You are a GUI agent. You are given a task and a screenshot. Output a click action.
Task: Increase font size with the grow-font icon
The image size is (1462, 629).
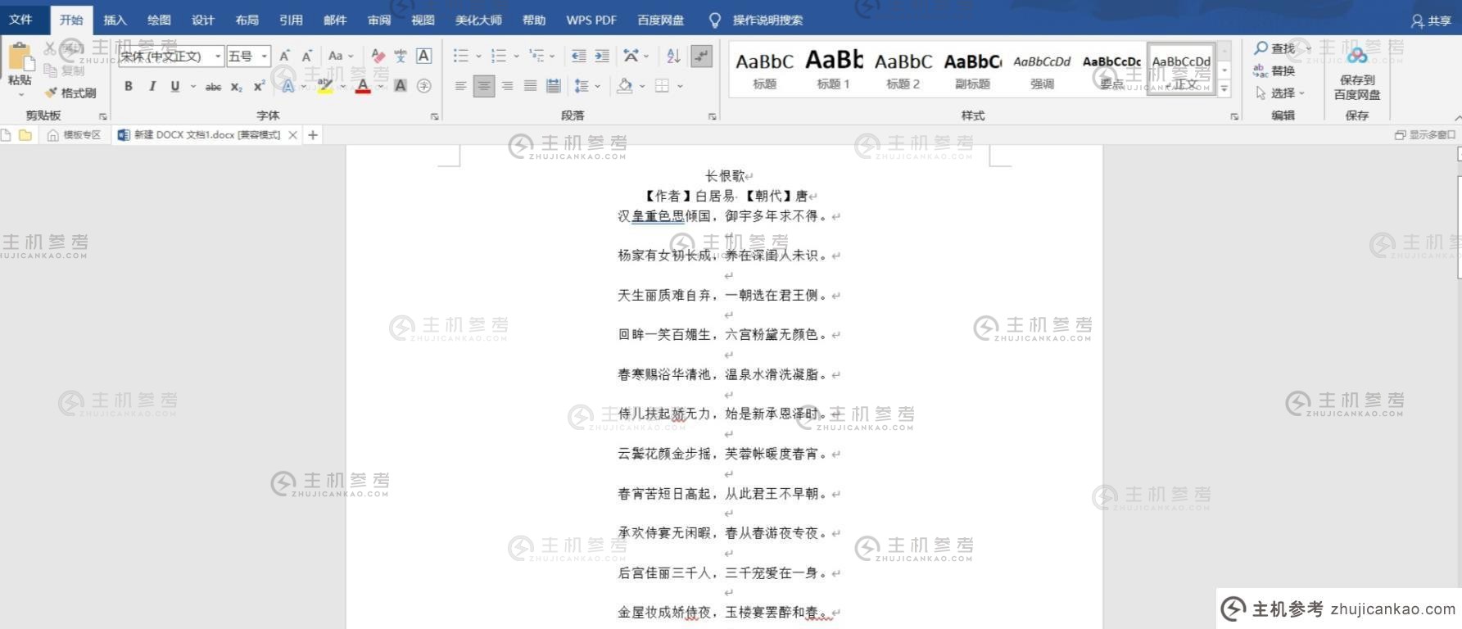tap(284, 56)
